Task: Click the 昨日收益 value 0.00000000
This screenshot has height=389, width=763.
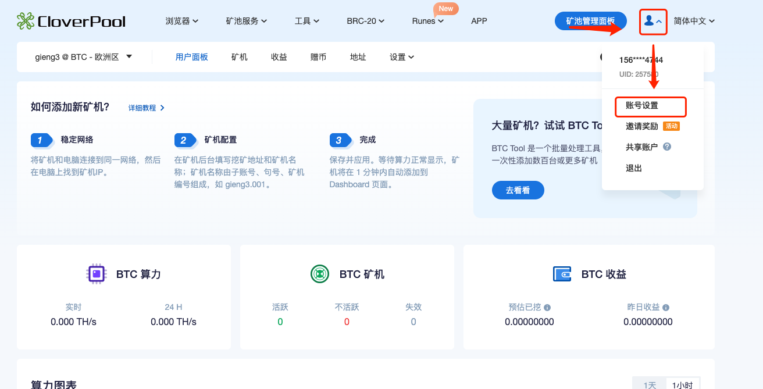Action: click(x=648, y=322)
